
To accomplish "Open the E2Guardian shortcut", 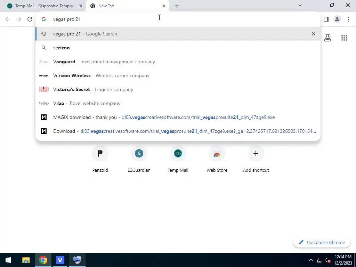I will [139, 159].
